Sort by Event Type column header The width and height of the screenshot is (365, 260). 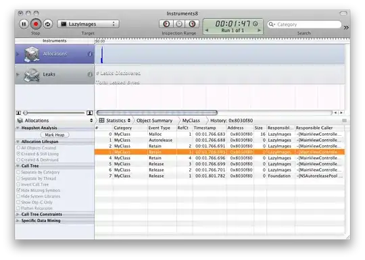[162, 128]
